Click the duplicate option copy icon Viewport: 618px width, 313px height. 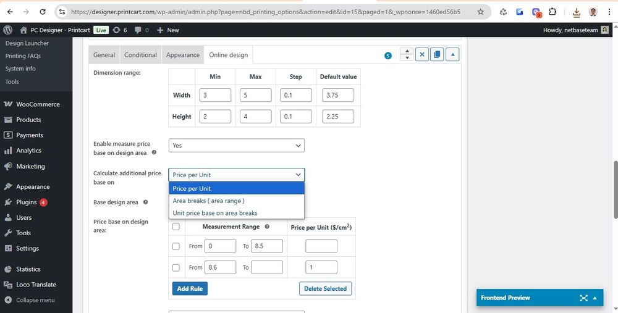437,54
